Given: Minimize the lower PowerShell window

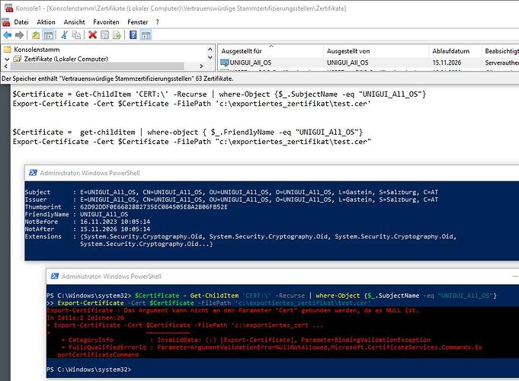Looking at the screenshot, I should 515,276.
